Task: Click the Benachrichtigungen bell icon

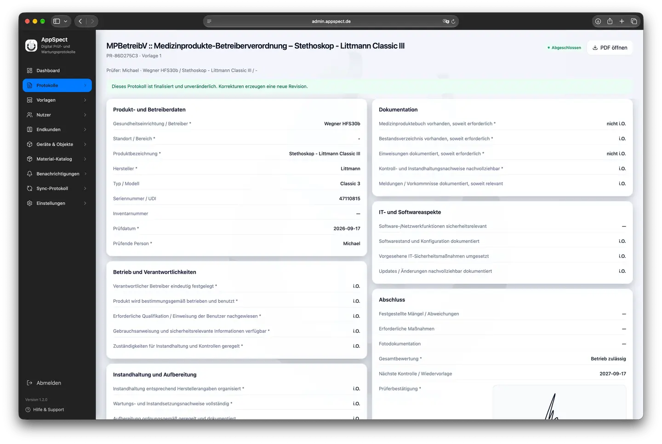Action: tap(29, 174)
